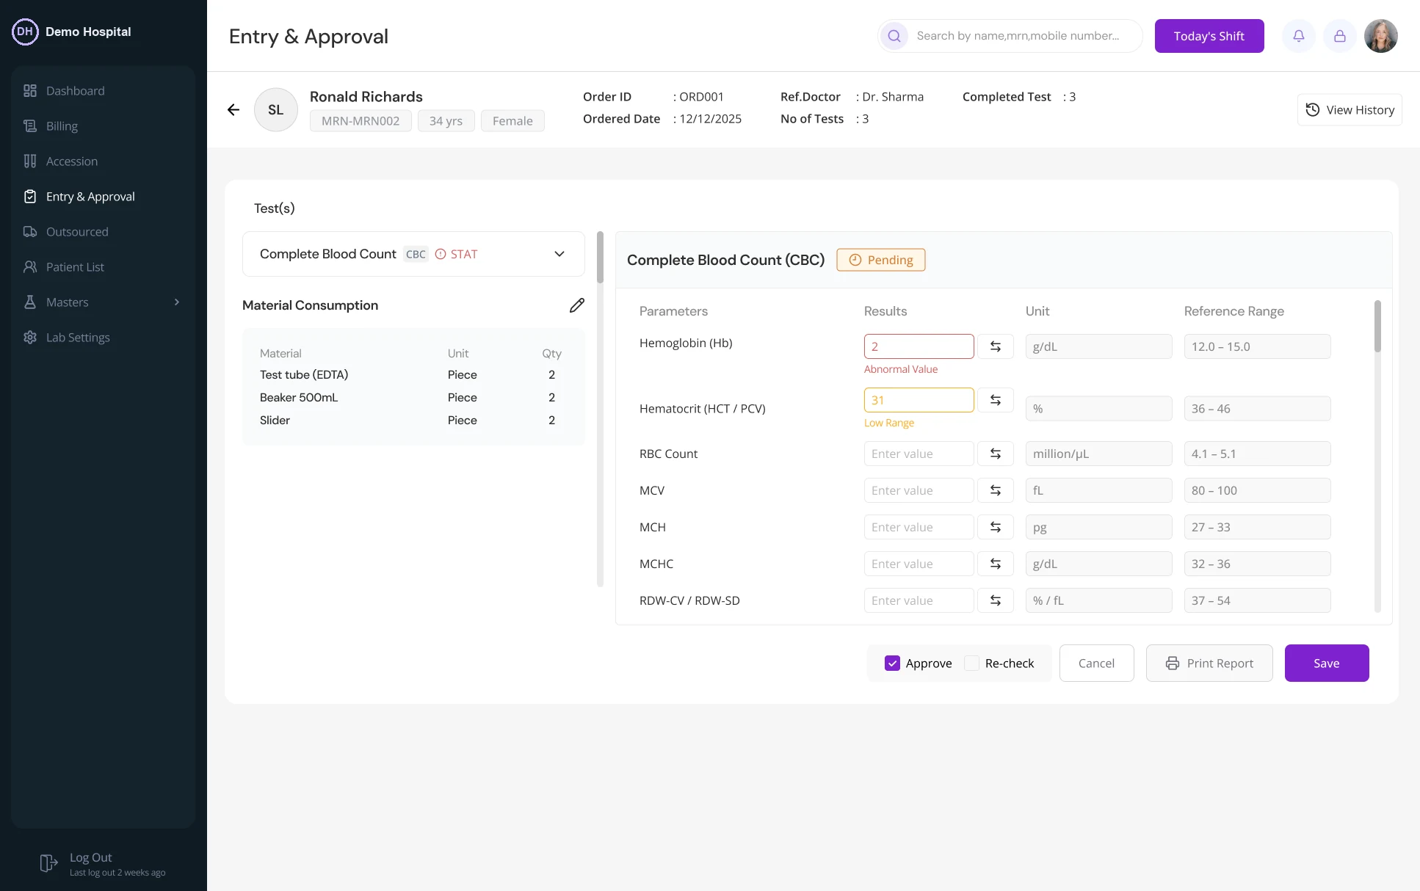The height and width of the screenshot is (891, 1420).
Task: Tick the Re-check checkbox
Action: tap(971, 663)
